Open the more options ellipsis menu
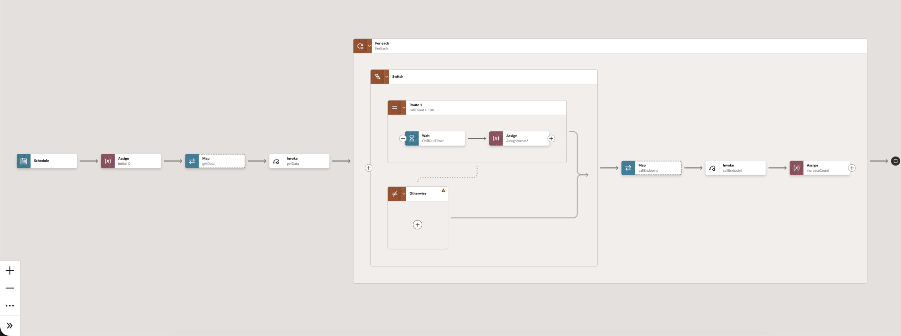 coord(10,306)
